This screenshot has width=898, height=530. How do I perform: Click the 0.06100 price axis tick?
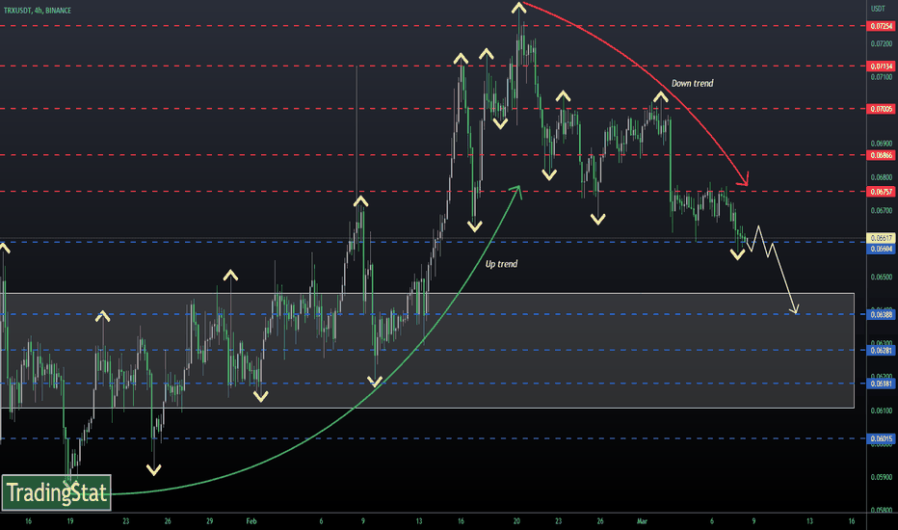882,411
